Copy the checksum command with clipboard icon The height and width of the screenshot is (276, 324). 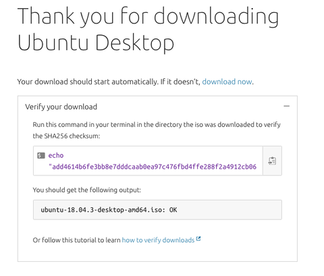pyautogui.click(x=272, y=161)
